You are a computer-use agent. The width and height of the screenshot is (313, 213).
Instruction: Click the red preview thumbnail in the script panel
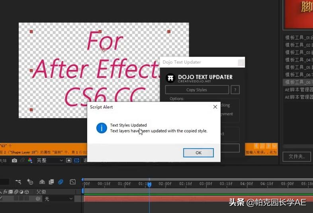[299, 14]
